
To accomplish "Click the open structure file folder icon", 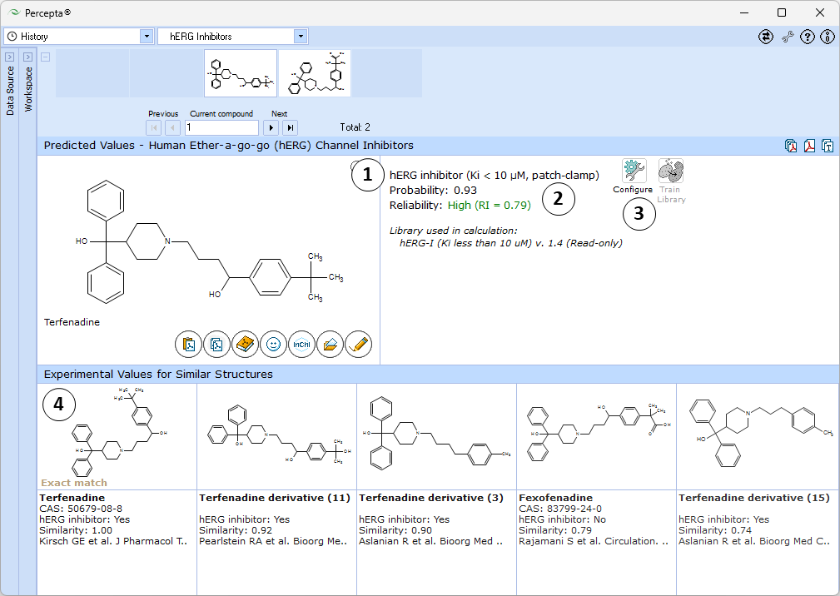I will 330,345.
